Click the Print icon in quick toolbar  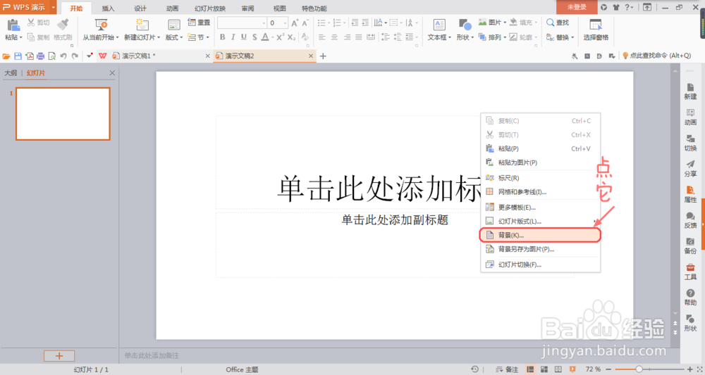pos(40,56)
